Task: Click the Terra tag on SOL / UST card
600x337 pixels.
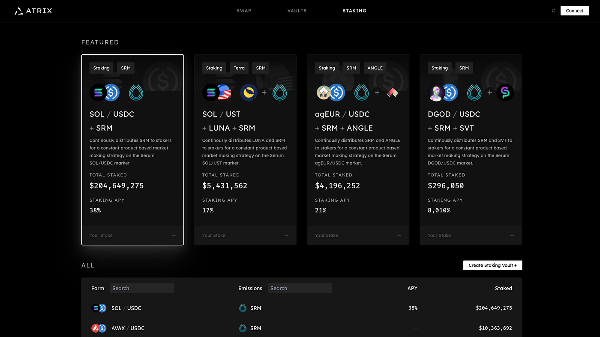Action: (x=239, y=68)
